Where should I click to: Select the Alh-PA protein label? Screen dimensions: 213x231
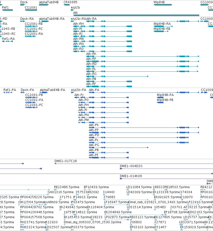94,90
